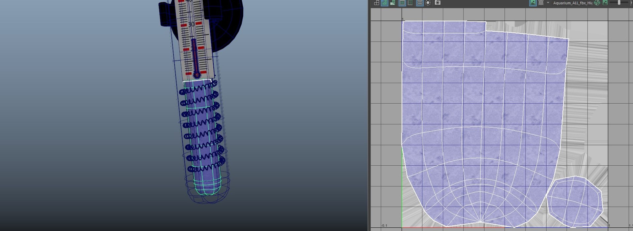Image resolution: width=633 pixels, height=231 pixels.
Task: Select the Aquarium_ALL_fbx texture name field
Action: 572,3
